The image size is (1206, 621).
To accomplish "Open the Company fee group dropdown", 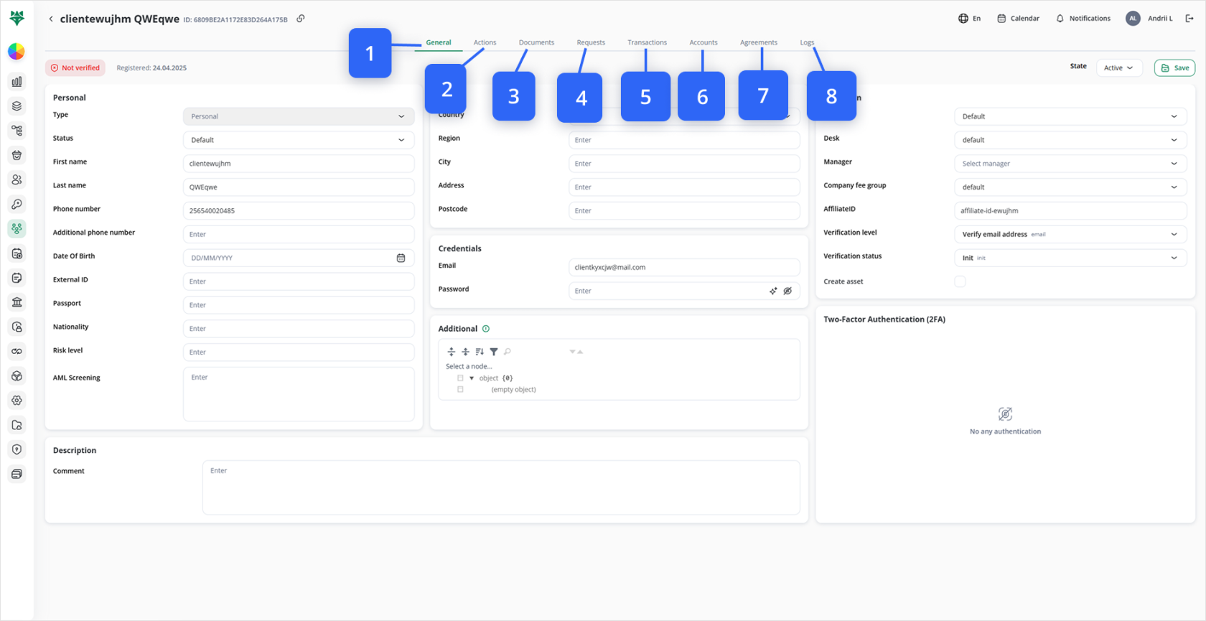I will (x=1070, y=187).
